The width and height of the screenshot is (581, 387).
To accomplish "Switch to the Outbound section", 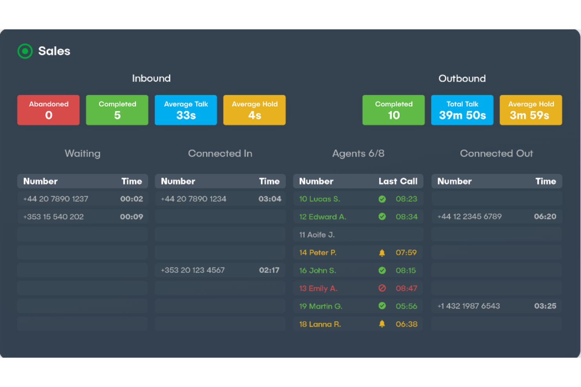I will click(462, 78).
